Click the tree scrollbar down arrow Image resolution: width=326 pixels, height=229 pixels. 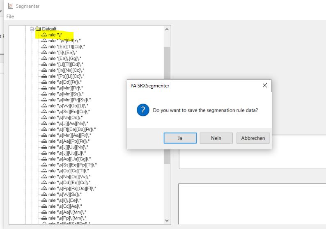[x=167, y=220]
